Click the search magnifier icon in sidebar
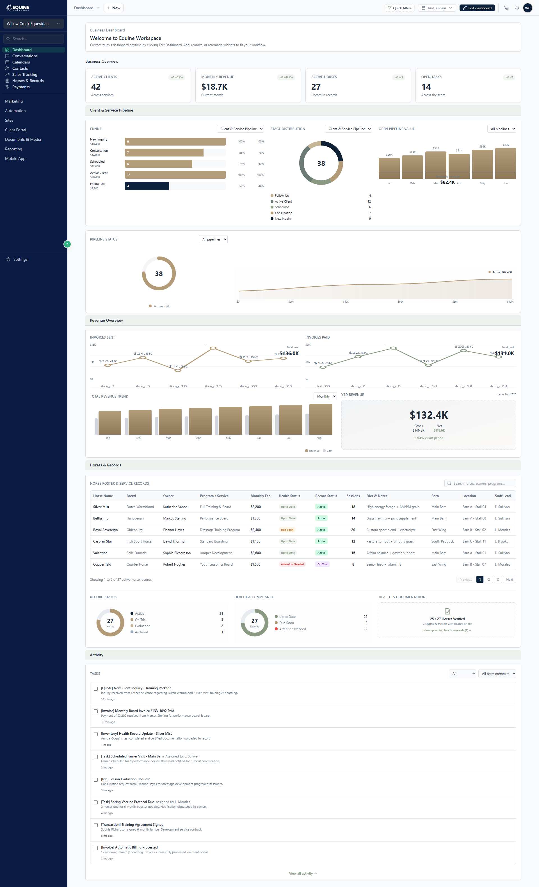Screen dimensions: 539x887 coord(8,39)
